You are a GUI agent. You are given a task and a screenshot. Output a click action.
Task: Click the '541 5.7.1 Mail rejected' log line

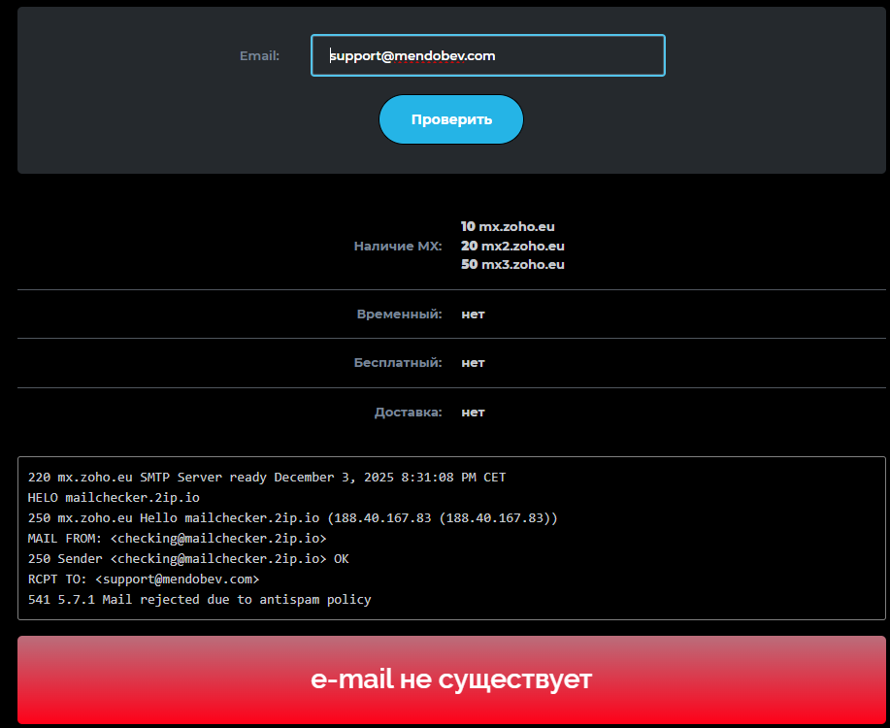point(199,600)
